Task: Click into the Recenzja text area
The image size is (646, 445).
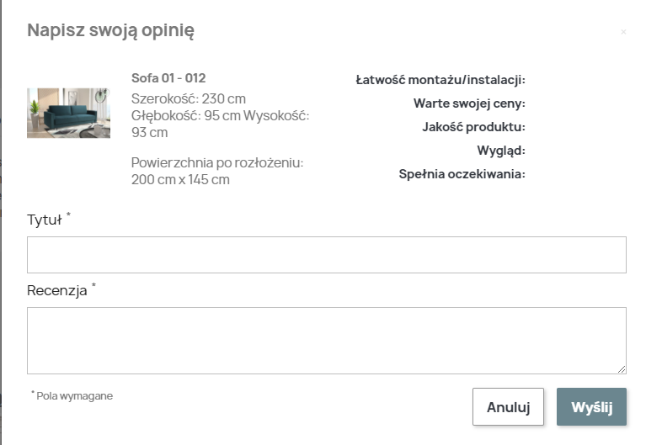Action: pyautogui.click(x=326, y=340)
